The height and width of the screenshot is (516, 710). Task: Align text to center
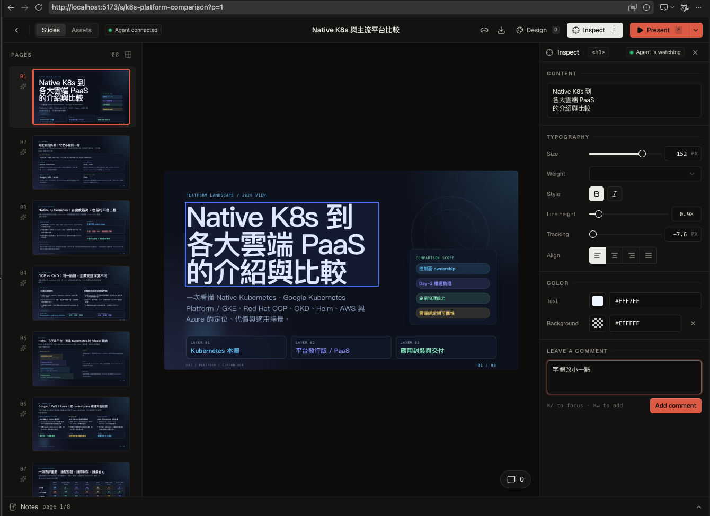[x=615, y=255]
